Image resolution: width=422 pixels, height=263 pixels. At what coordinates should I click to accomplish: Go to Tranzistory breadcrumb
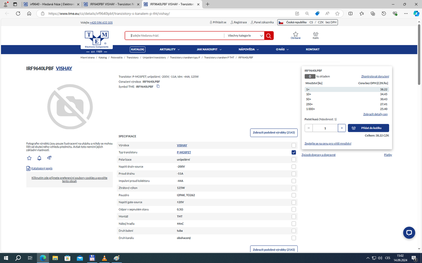pos(133,58)
